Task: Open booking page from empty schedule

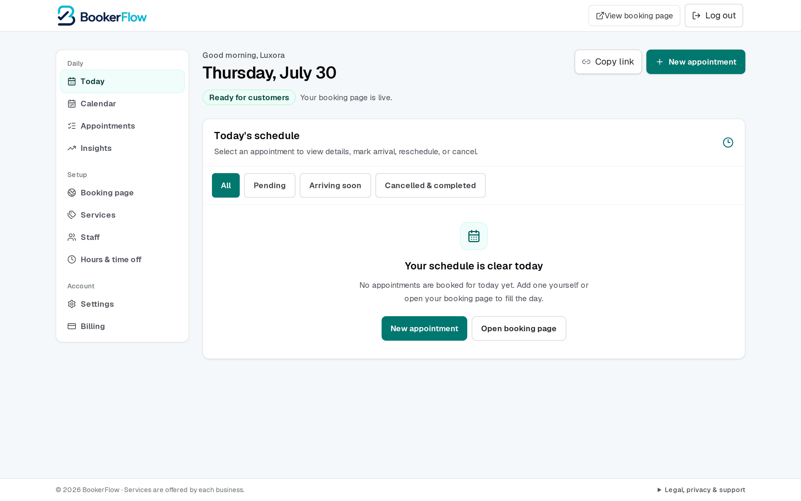Action: tap(519, 328)
